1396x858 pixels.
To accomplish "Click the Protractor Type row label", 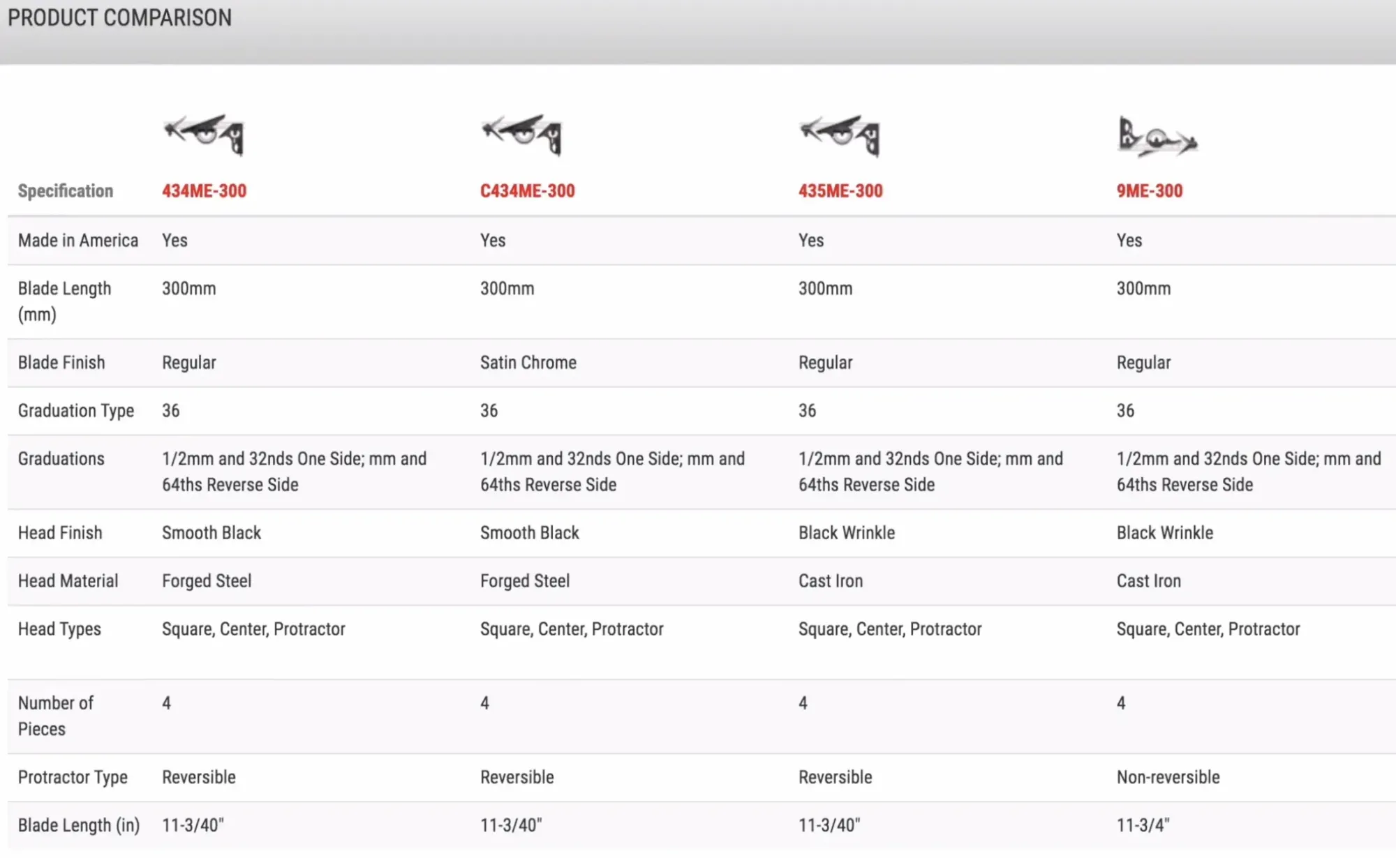I will click(73, 777).
